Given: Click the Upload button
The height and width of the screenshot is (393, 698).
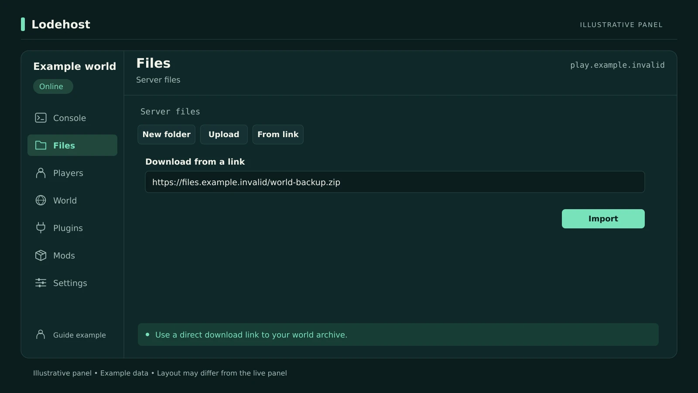Looking at the screenshot, I should click(x=224, y=134).
